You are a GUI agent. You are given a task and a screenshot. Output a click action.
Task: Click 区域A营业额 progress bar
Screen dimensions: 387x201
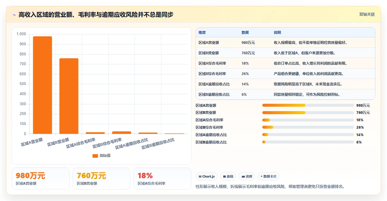[x=308, y=105]
